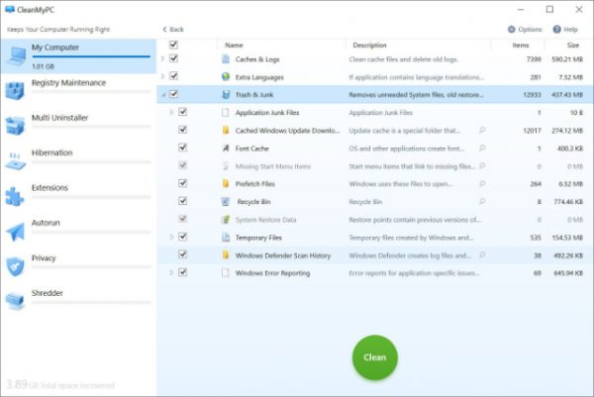This screenshot has height=397, width=594.
Task: Uncheck the Prefetch Files checkbox
Action: point(182,183)
